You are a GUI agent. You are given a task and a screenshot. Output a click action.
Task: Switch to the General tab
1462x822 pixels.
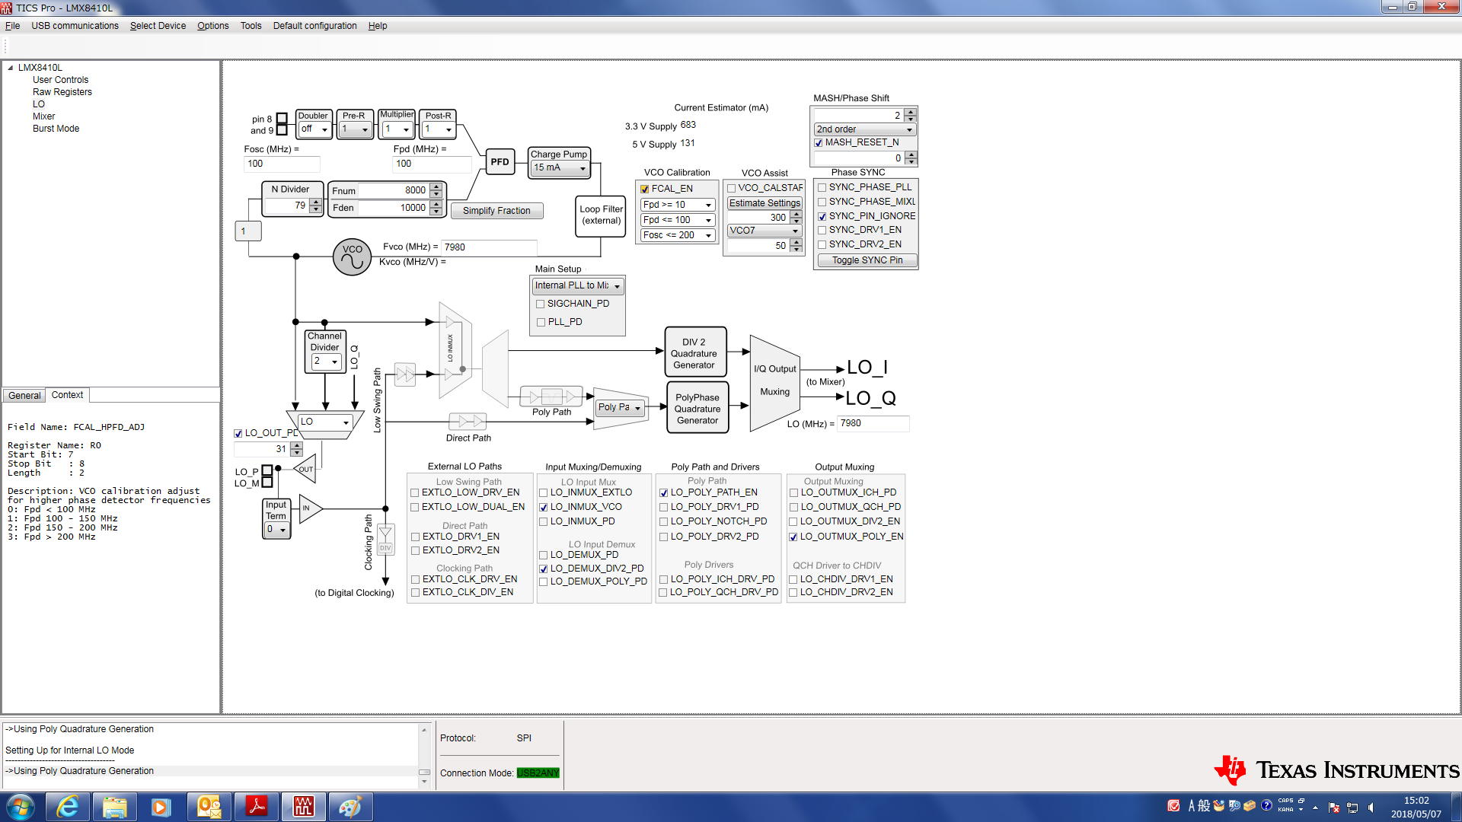click(x=24, y=396)
